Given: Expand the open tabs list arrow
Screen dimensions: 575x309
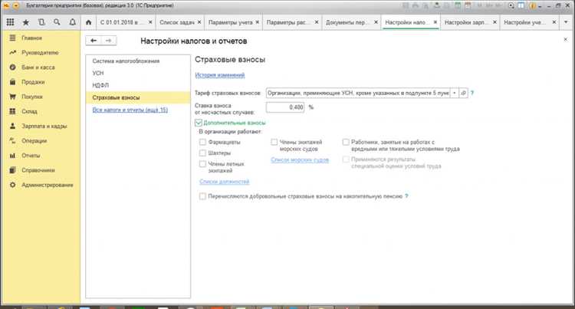Looking at the screenshot, I should (x=566, y=22).
